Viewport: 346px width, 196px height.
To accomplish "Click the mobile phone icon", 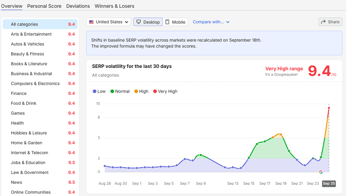I will tap(167, 22).
